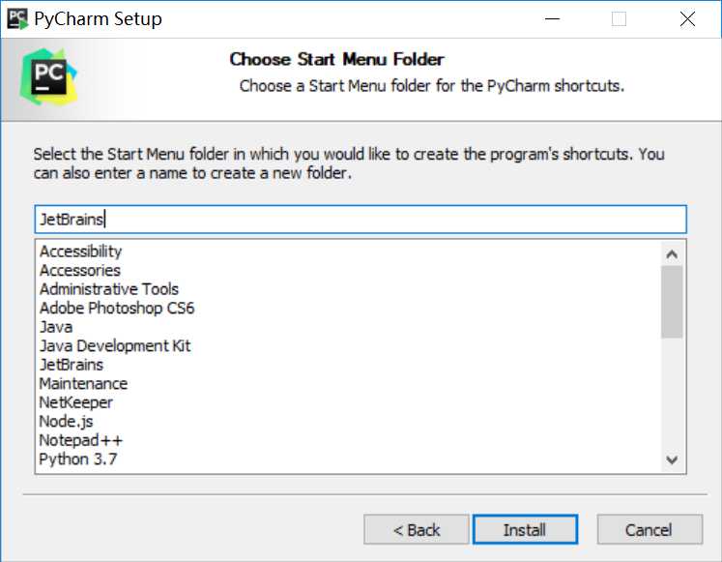Click the folder list scroll up arrow
The height and width of the screenshot is (562, 722).
[x=672, y=253]
